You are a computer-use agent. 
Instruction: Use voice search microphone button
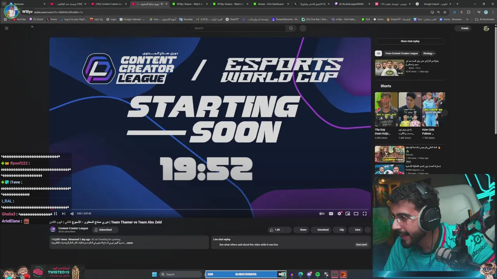(x=303, y=28)
